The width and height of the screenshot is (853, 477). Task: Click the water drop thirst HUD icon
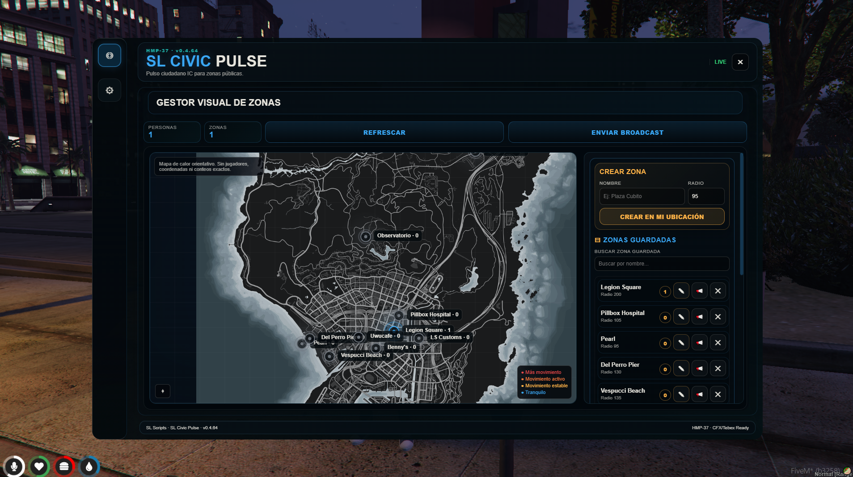tap(89, 466)
